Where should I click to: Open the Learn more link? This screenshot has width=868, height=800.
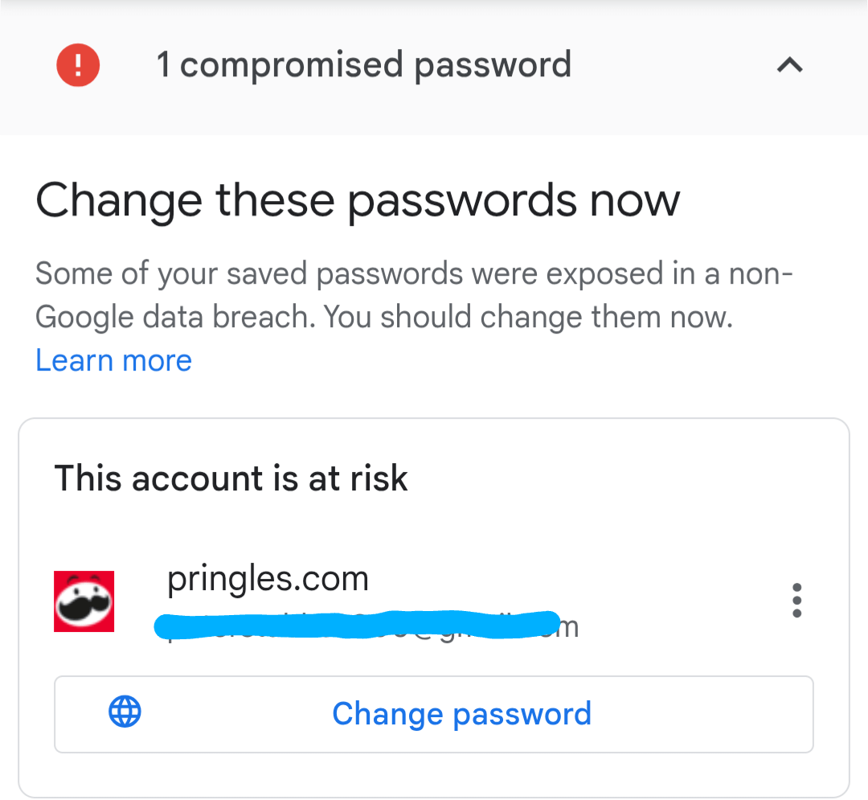[x=113, y=360]
